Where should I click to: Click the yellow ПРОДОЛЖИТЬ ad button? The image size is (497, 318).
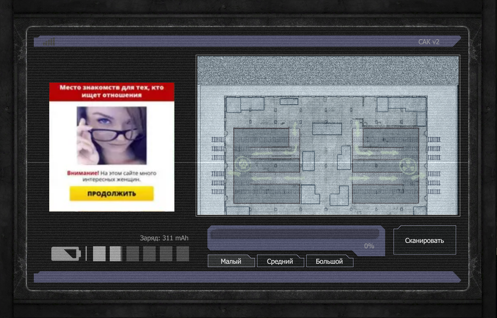(x=111, y=193)
